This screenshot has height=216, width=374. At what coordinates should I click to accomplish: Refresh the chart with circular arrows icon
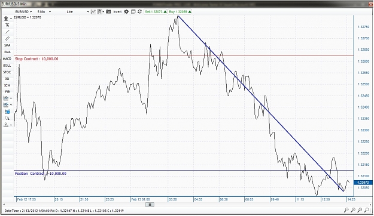[x=140, y=12]
